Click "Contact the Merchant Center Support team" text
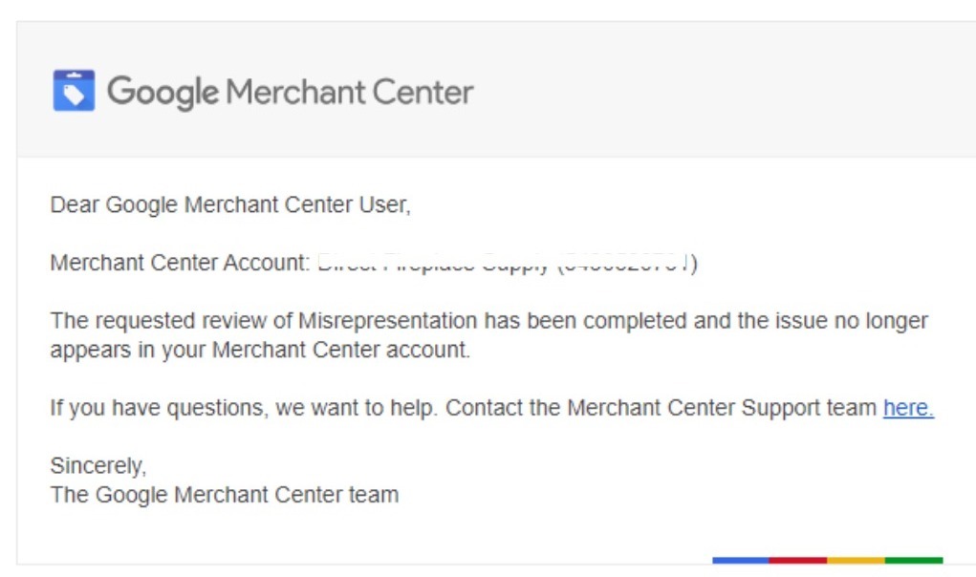 coord(661,409)
